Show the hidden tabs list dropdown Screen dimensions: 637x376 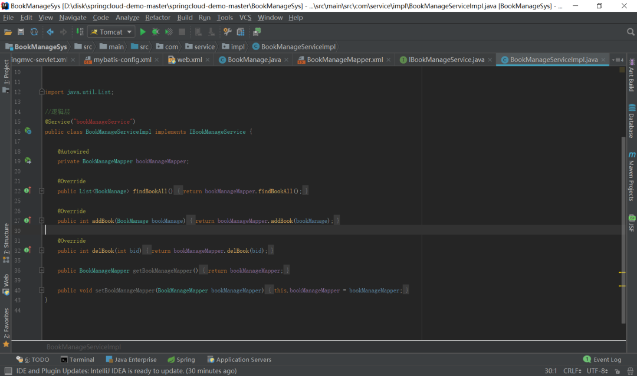pyautogui.click(x=618, y=60)
